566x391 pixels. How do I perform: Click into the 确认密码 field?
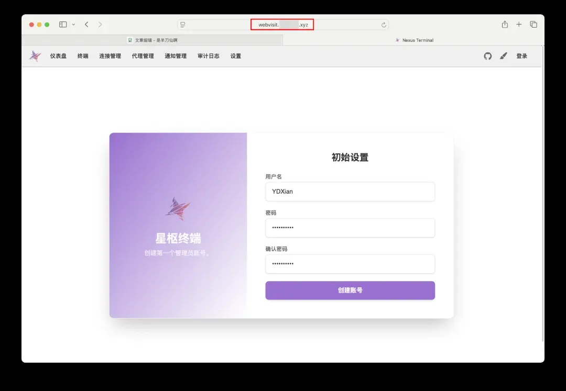click(x=350, y=264)
